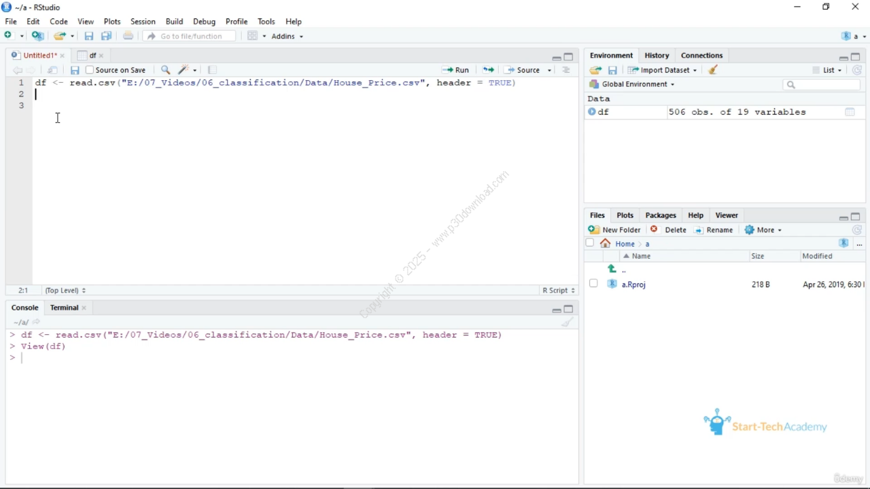Toggle select-all checkbox in Files path bar
870x489 pixels.
[590, 243]
